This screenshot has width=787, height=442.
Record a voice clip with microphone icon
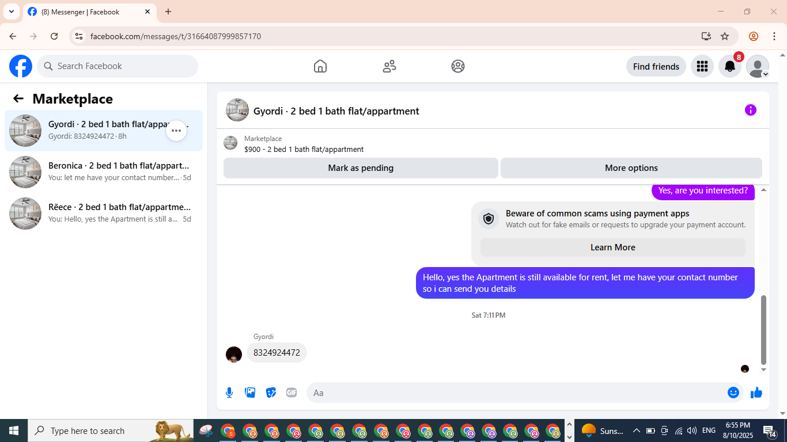click(229, 393)
